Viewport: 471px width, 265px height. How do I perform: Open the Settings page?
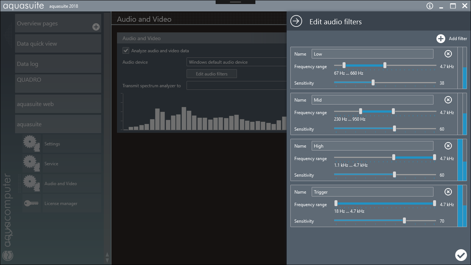pos(72,144)
